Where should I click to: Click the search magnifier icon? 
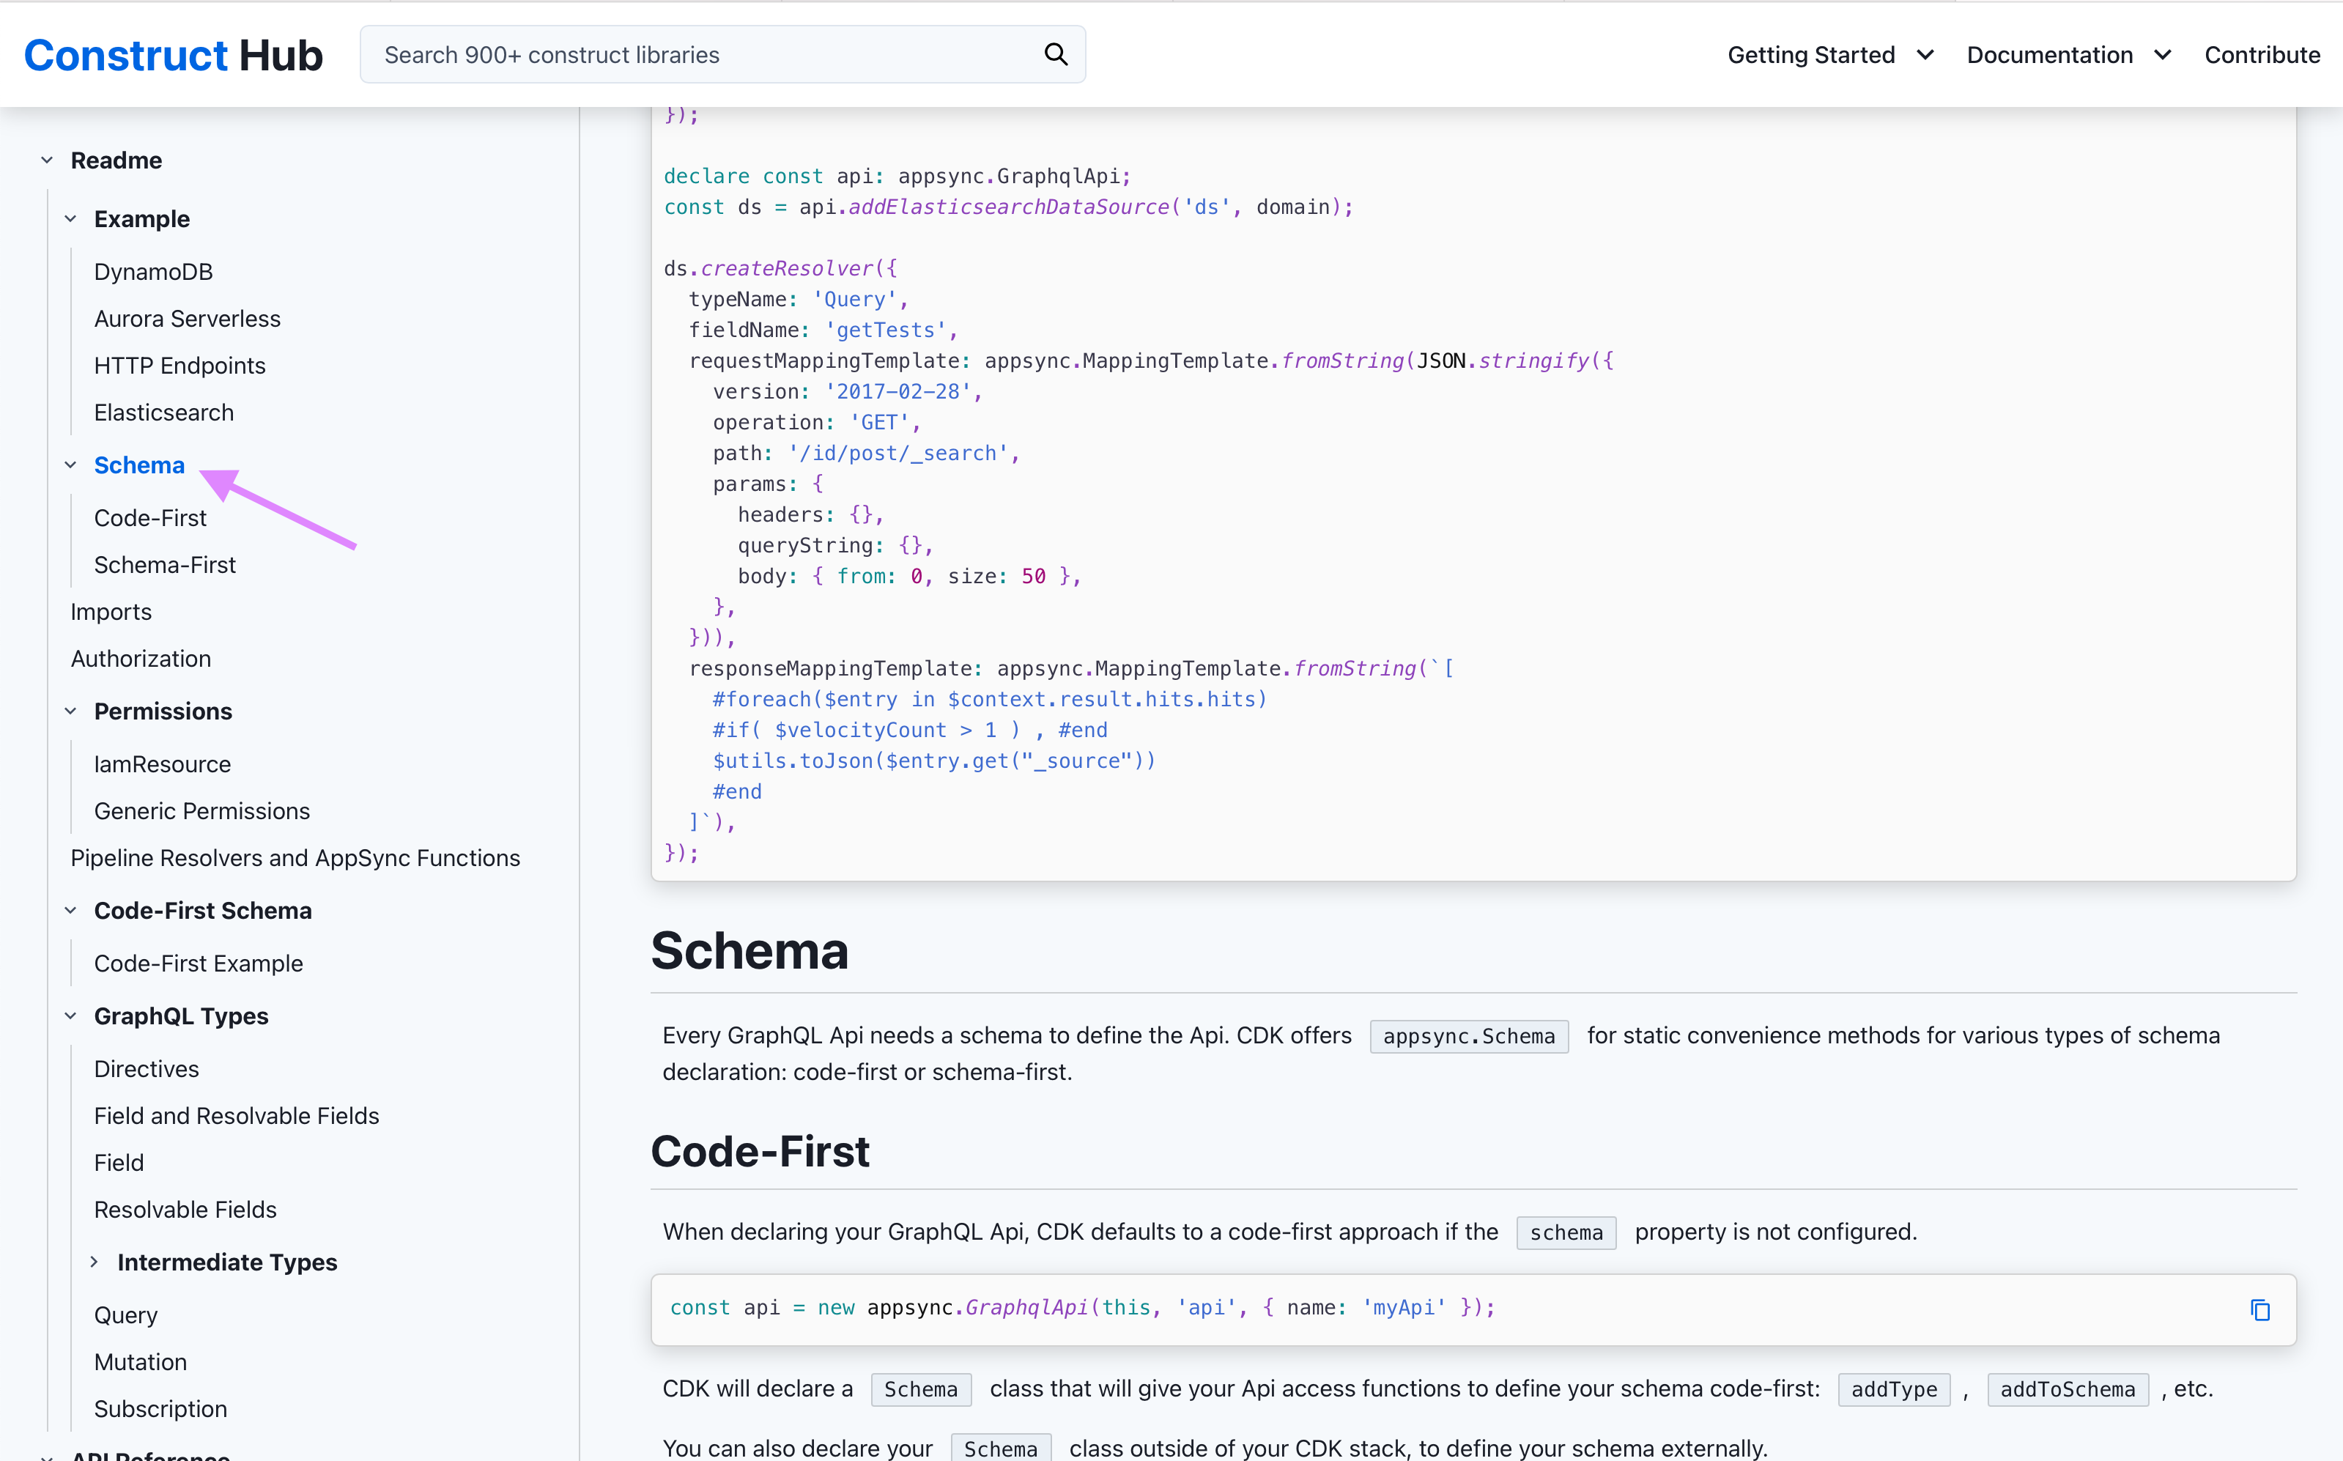tap(1056, 54)
